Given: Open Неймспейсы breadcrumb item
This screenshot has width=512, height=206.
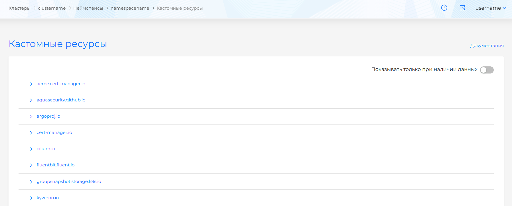Looking at the screenshot, I should click(88, 8).
